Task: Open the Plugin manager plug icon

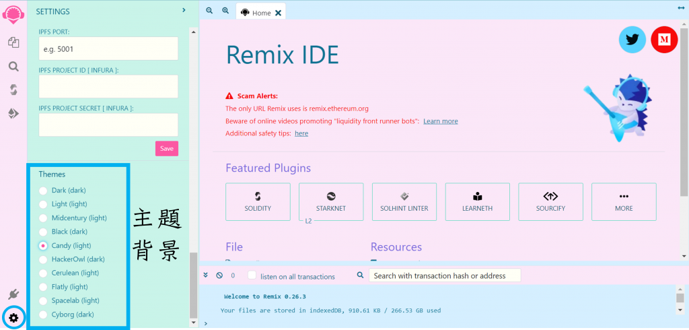Action: (x=13, y=294)
